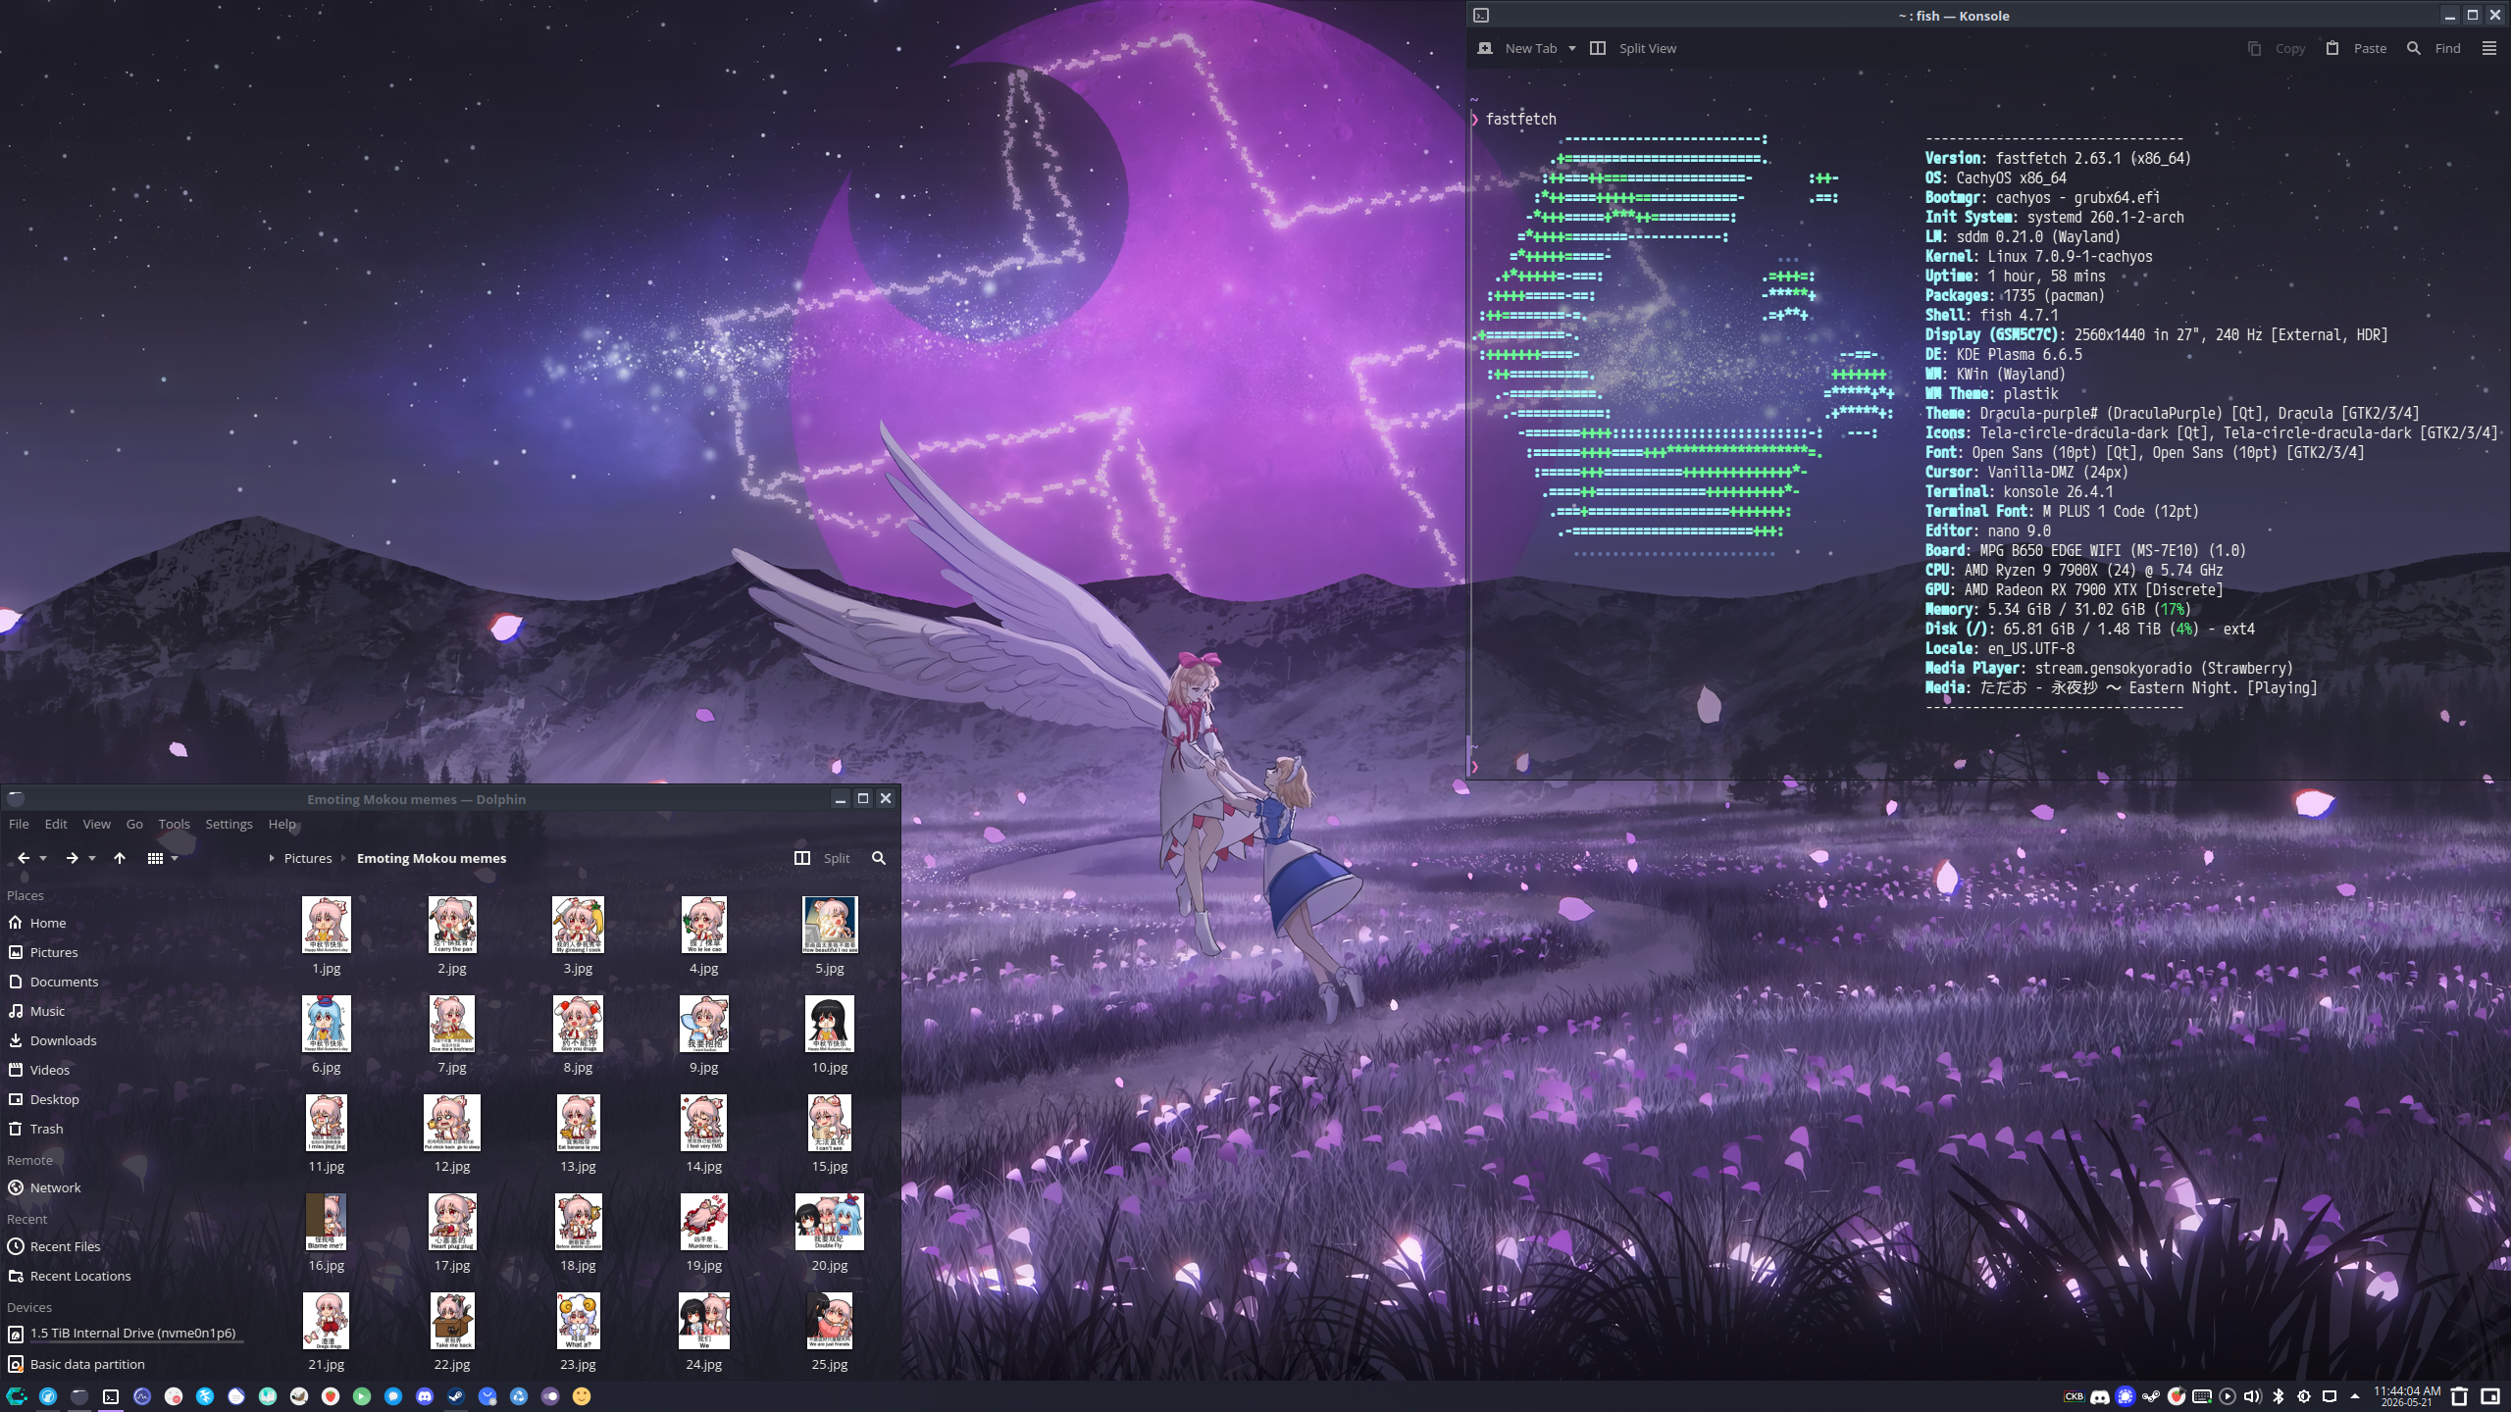Viewport: 2511px width, 1412px height.
Task: Launch GIMP from the taskbar
Action: click(299, 1396)
